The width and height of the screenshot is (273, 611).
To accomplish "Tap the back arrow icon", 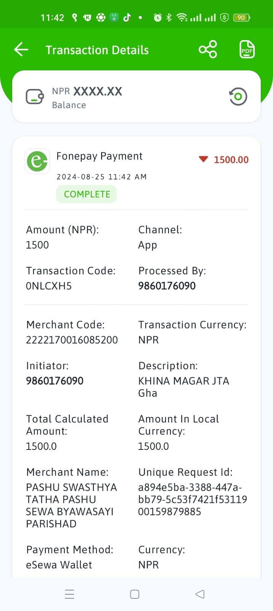I will pos(21,50).
